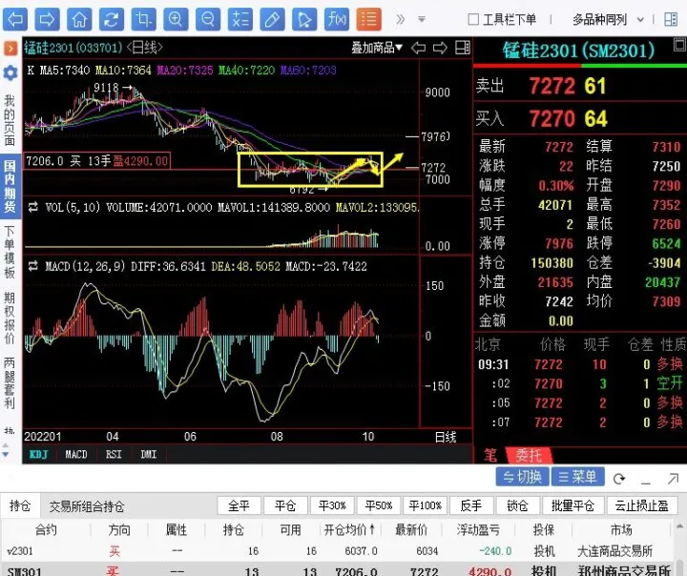
Task: Refresh data with the refresh icon
Action: [112, 19]
